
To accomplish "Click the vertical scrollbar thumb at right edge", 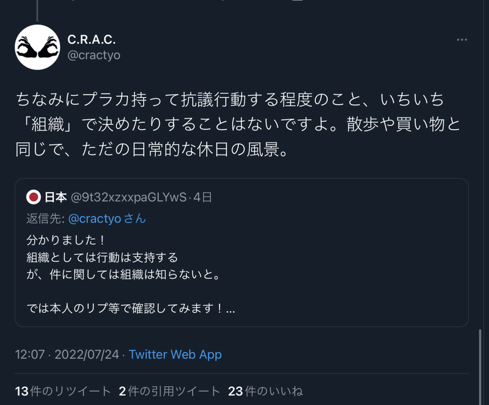I will click(x=480, y=367).
